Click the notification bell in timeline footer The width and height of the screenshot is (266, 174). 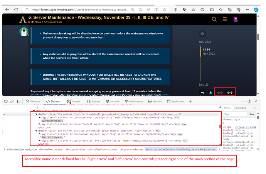(x=210, y=93)
